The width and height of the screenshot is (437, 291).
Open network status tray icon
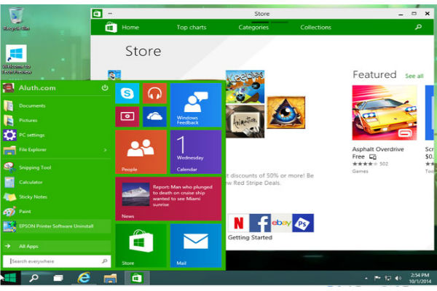[387, 278]
